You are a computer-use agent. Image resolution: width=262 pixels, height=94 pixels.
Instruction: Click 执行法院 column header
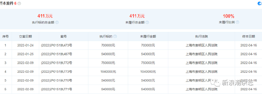[202, 37]
